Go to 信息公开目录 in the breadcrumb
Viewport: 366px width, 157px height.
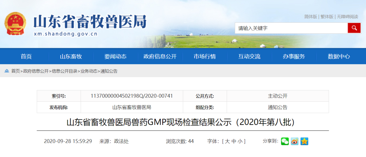coord(64,71)
